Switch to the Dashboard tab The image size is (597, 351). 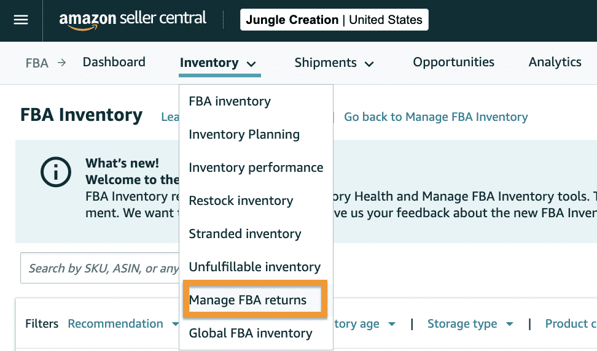click(x=114, y=62)
